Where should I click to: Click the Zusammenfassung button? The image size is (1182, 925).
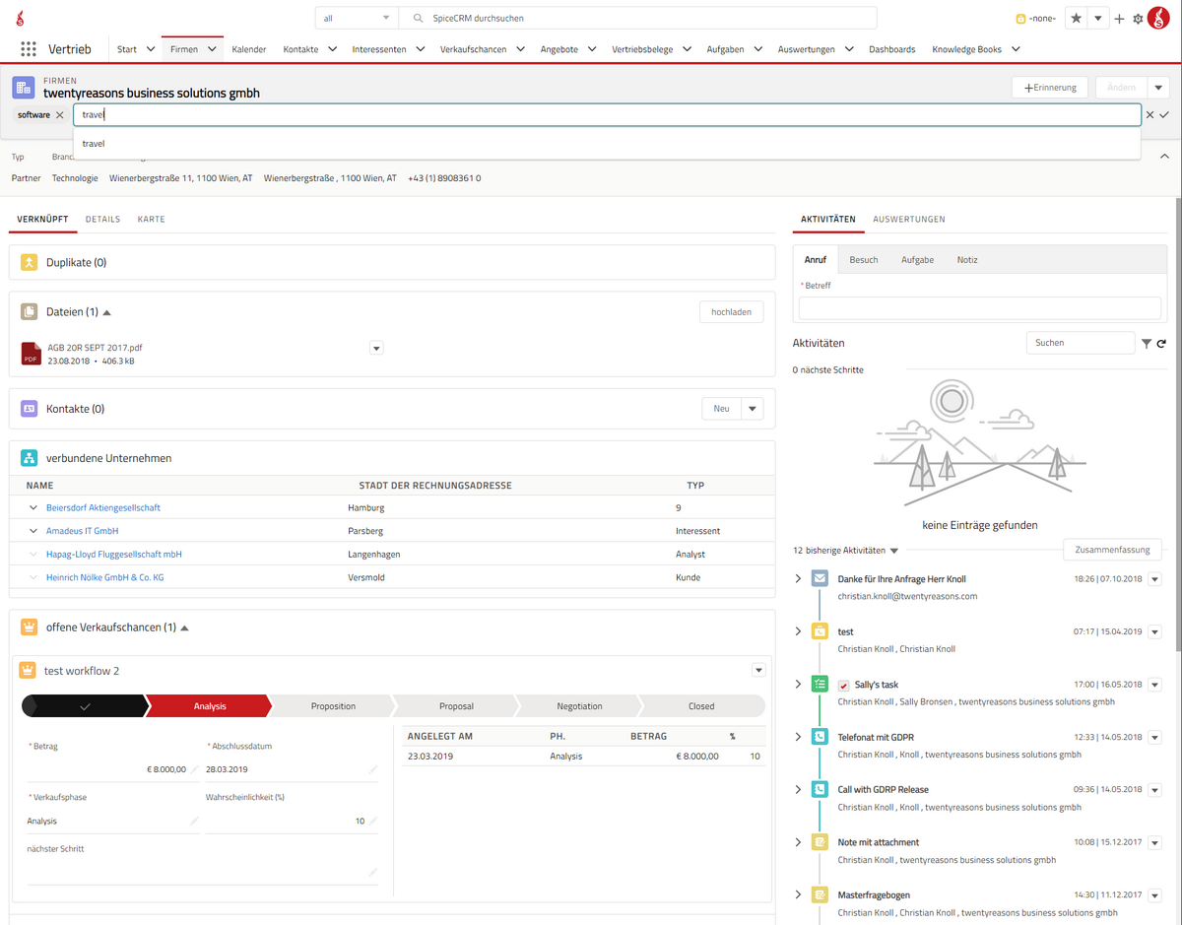[1113, 550]
